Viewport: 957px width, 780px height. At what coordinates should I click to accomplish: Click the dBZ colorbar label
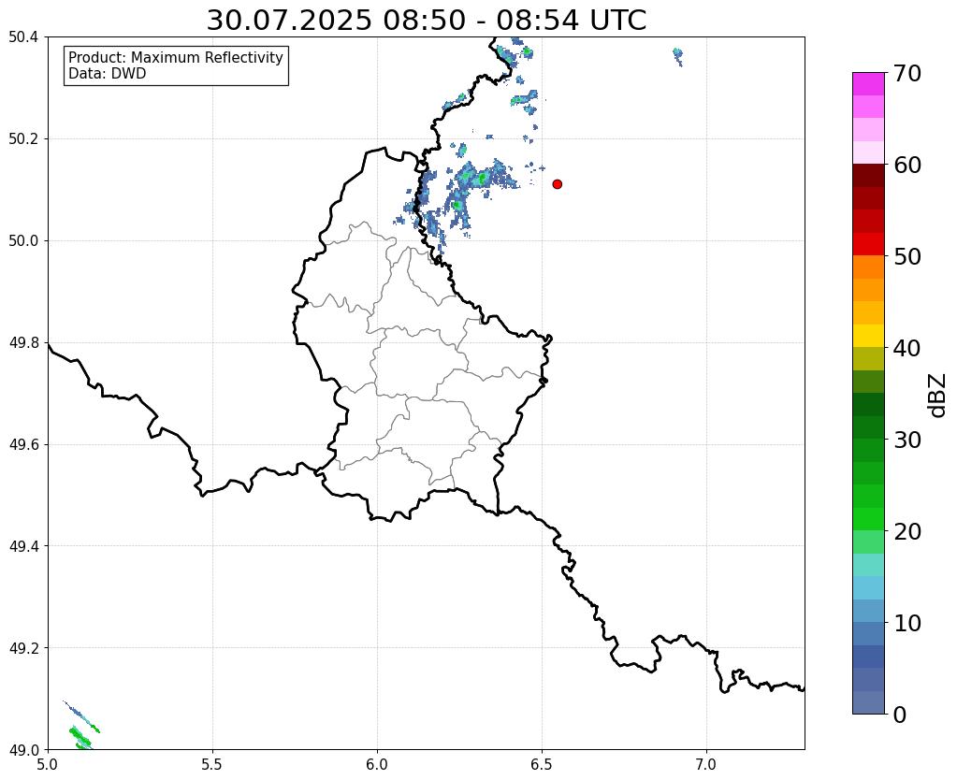pos(938,395)
